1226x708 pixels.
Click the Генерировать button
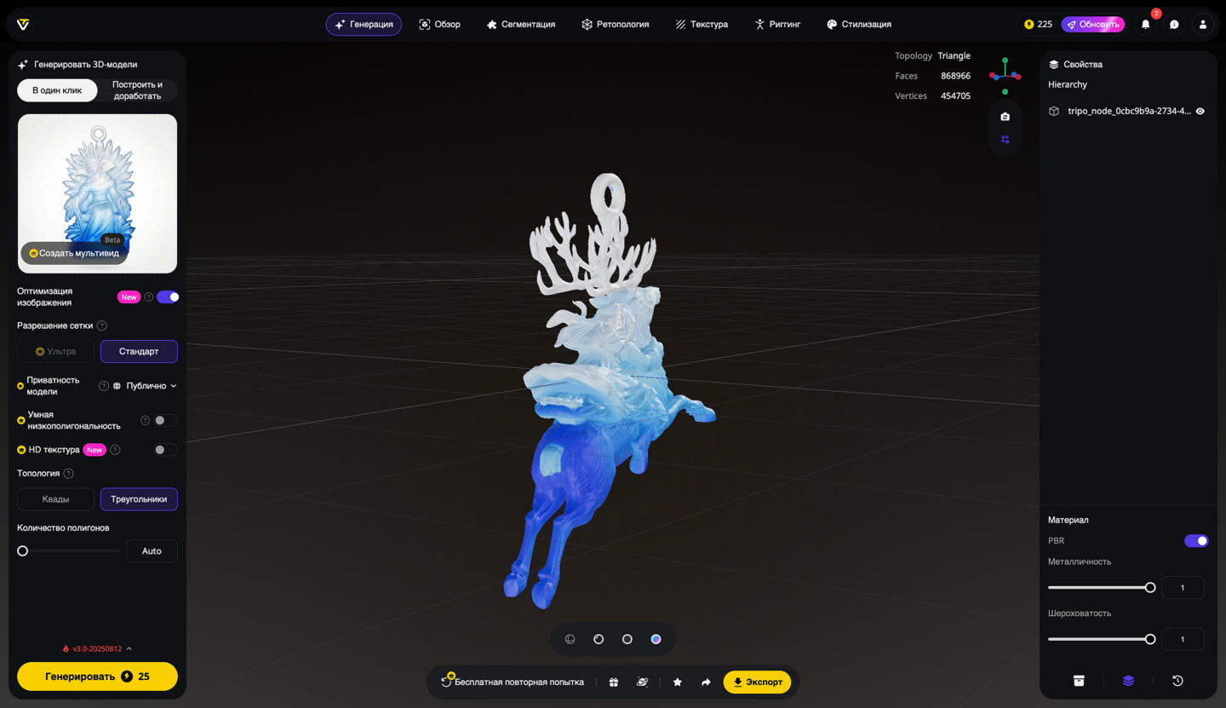click(97, 676)
